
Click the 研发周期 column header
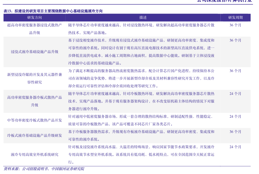point(235,18)
